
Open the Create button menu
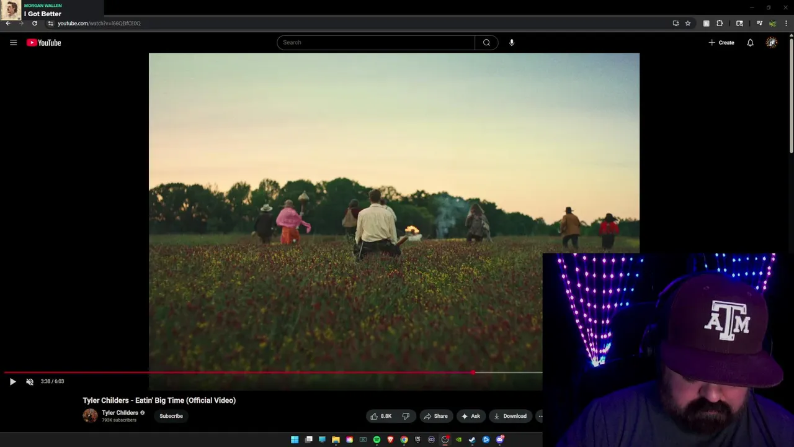pos(721,42)
